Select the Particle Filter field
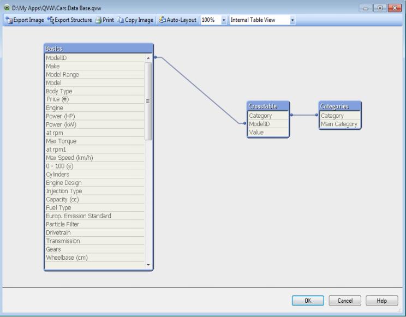 click(95, 224)
